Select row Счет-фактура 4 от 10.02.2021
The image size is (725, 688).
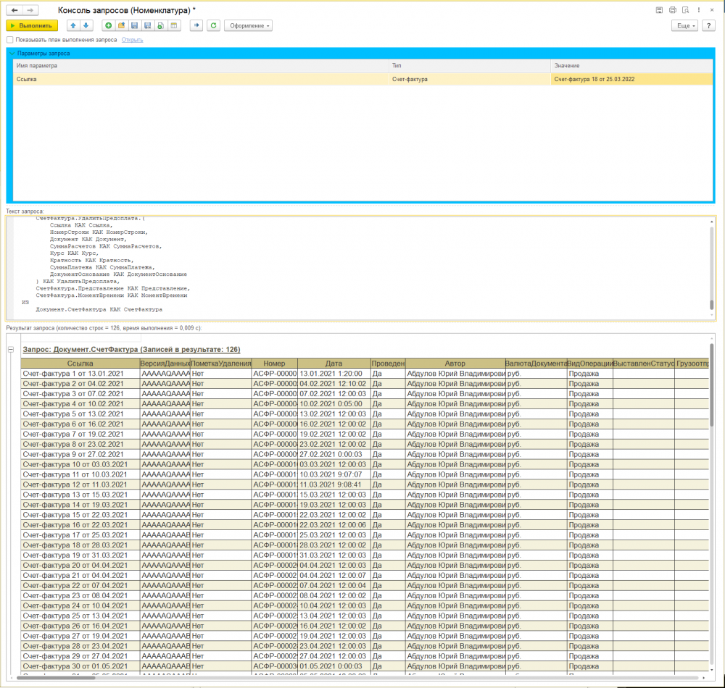click(x=80, y=404)
